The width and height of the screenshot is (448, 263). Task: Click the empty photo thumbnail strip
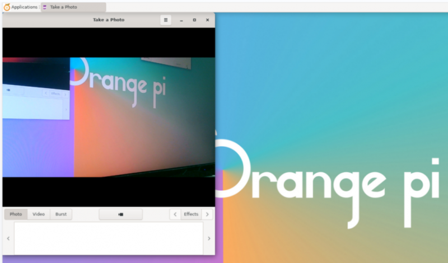click(109, 238)
